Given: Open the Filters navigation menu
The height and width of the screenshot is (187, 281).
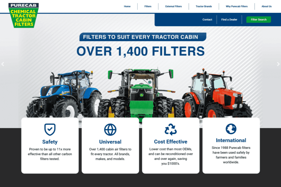Looking at the screenshot, I should (148, 7).
